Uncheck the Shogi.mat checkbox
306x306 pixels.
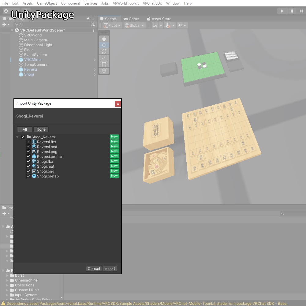pyautogui.click(x=28, y=166)
